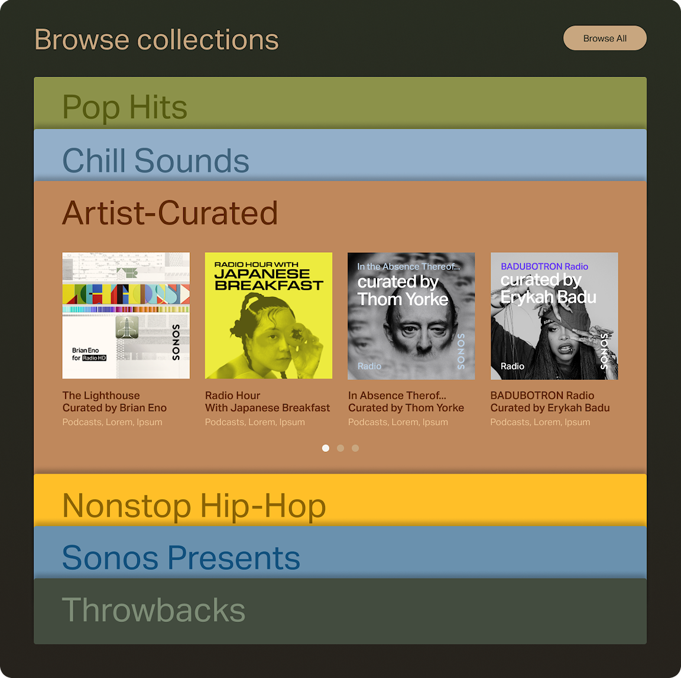
Task: Go to the first carousel page dot
Action: tap(326, 448)
